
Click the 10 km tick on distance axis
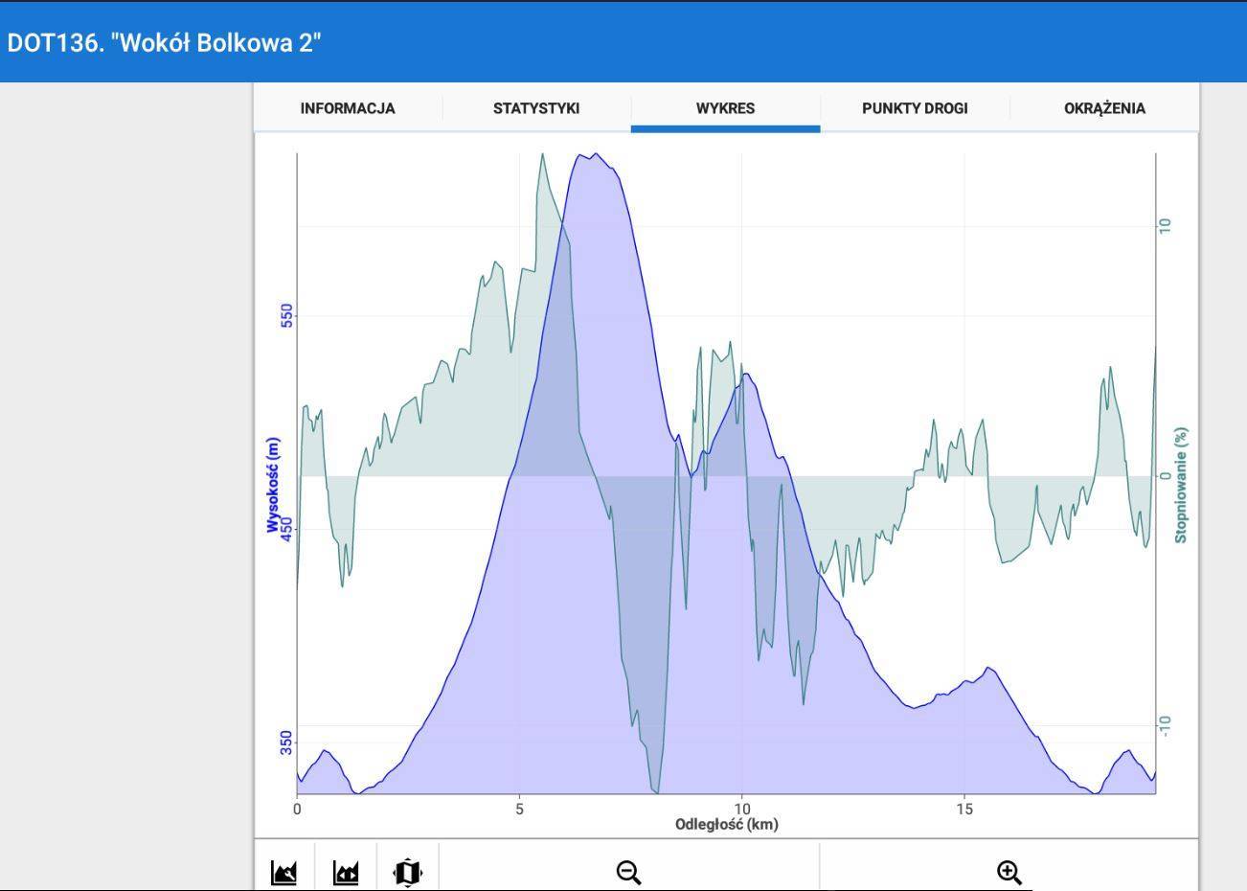(740, 809)
